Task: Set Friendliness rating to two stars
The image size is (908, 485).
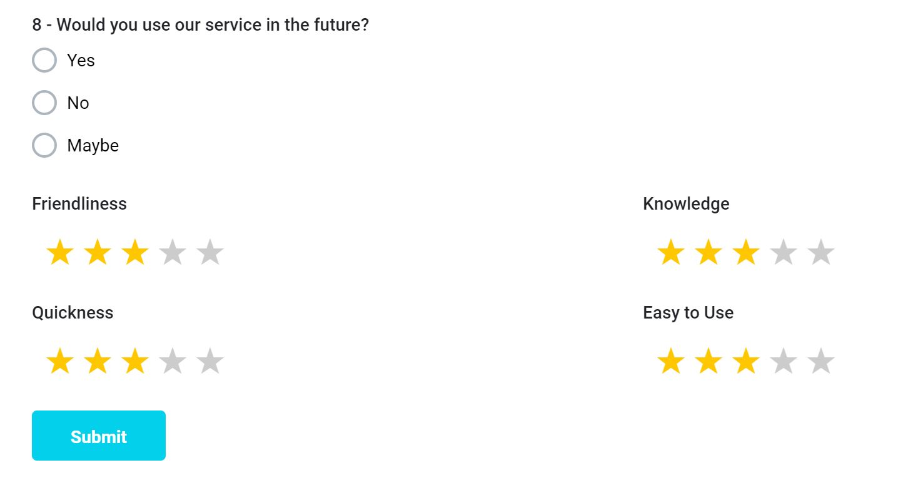Action: click(x=98, y=253)
